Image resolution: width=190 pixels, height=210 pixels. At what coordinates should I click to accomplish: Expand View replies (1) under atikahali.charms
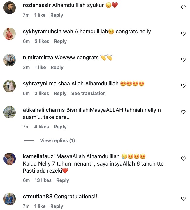(57, 141)
